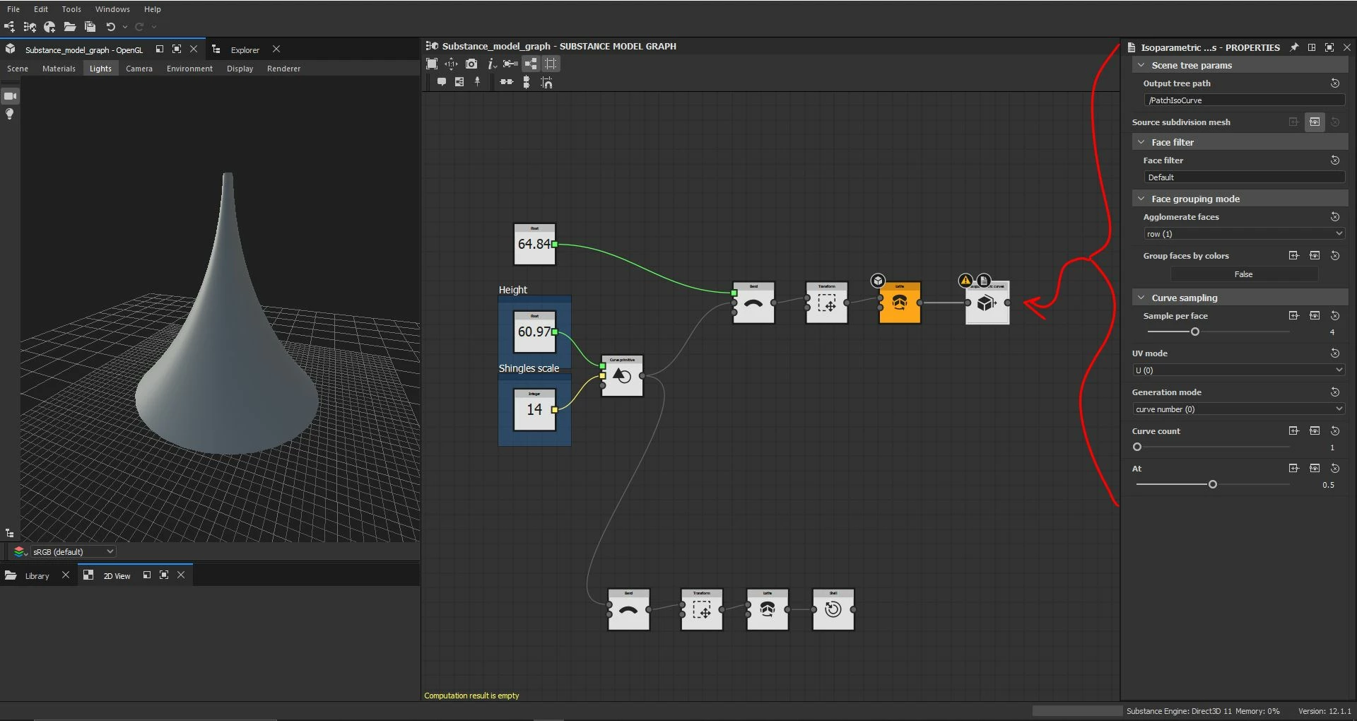Viewport: 1357px width, 721px height.
Task: Open a package with the folder icon
Action: [69, 27]
